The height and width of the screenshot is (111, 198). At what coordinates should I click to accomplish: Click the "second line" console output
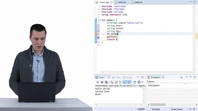[x=102, y=92]
